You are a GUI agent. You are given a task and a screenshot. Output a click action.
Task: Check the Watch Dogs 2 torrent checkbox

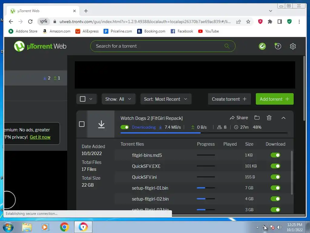(x=82, y=124)
